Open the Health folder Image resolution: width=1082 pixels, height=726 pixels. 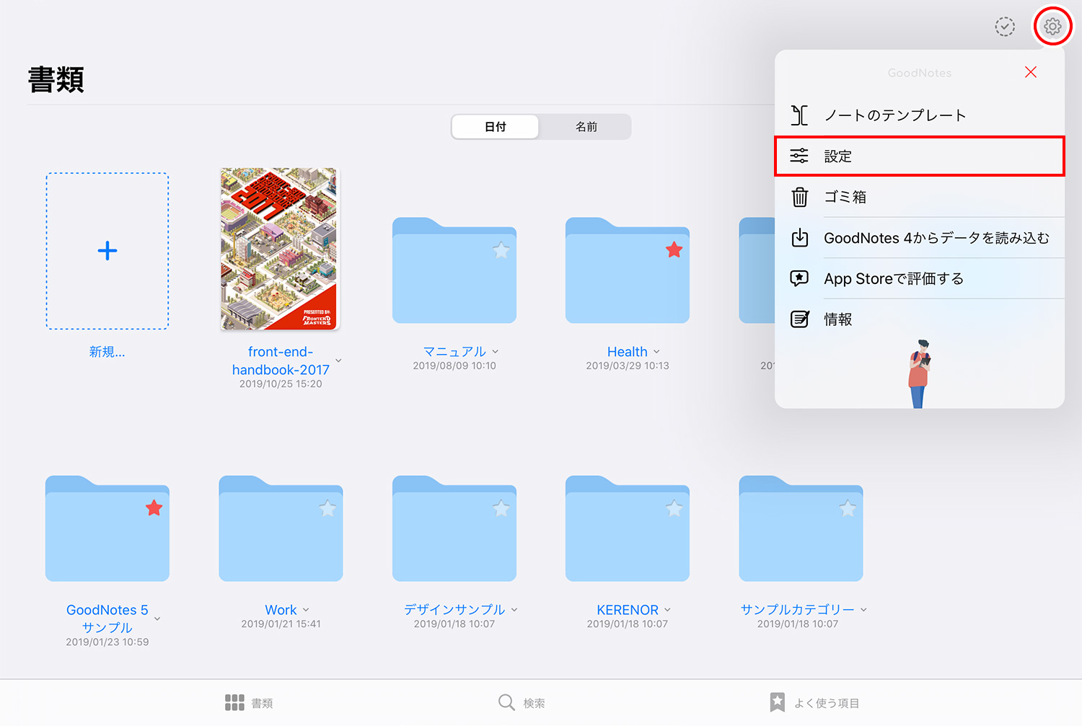tap(628, 270)
